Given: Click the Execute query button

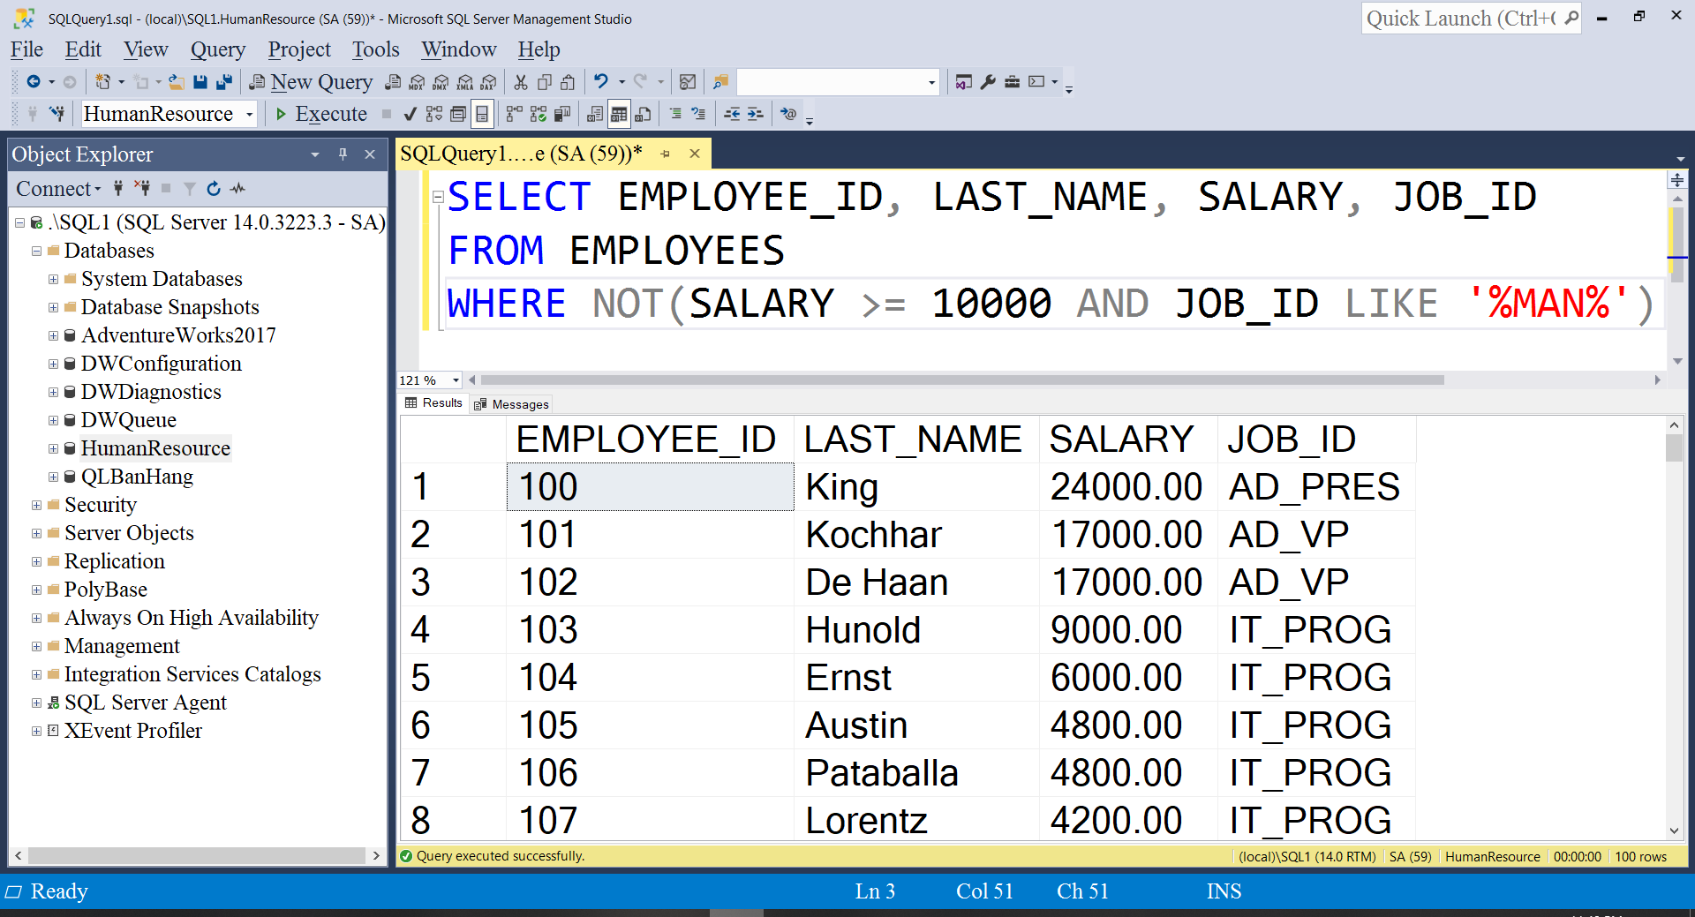Looking at the screenshot, I should [x=321, y=114].
